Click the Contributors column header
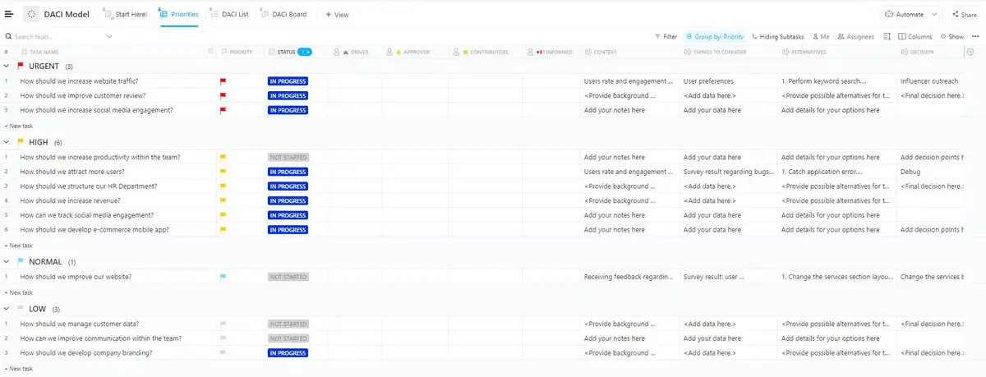 coord(481,52)
